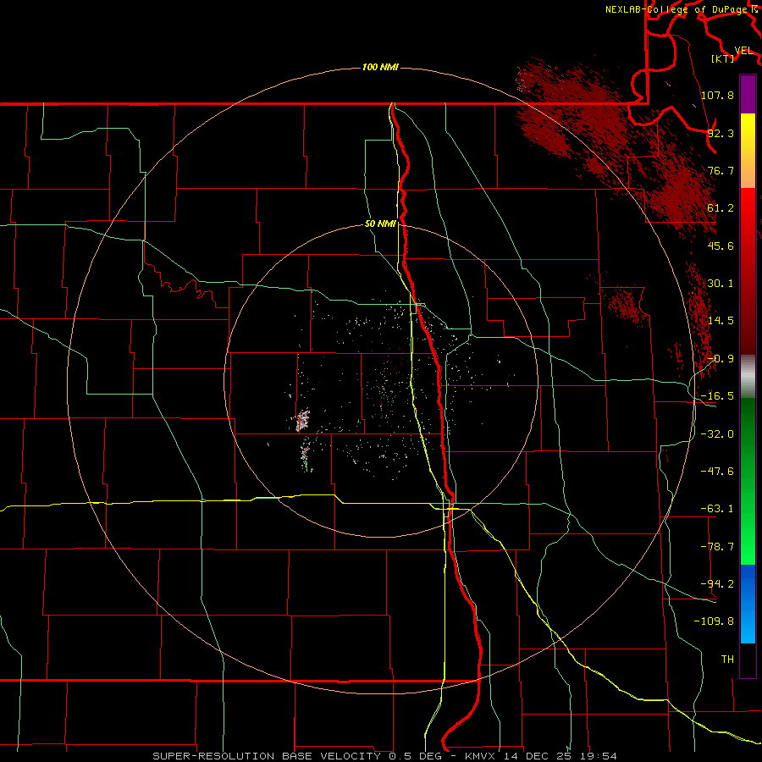This screenshot has height=762, width=762.
Task: Pick the black TH segment at color bar bottom
Action: 748,660
